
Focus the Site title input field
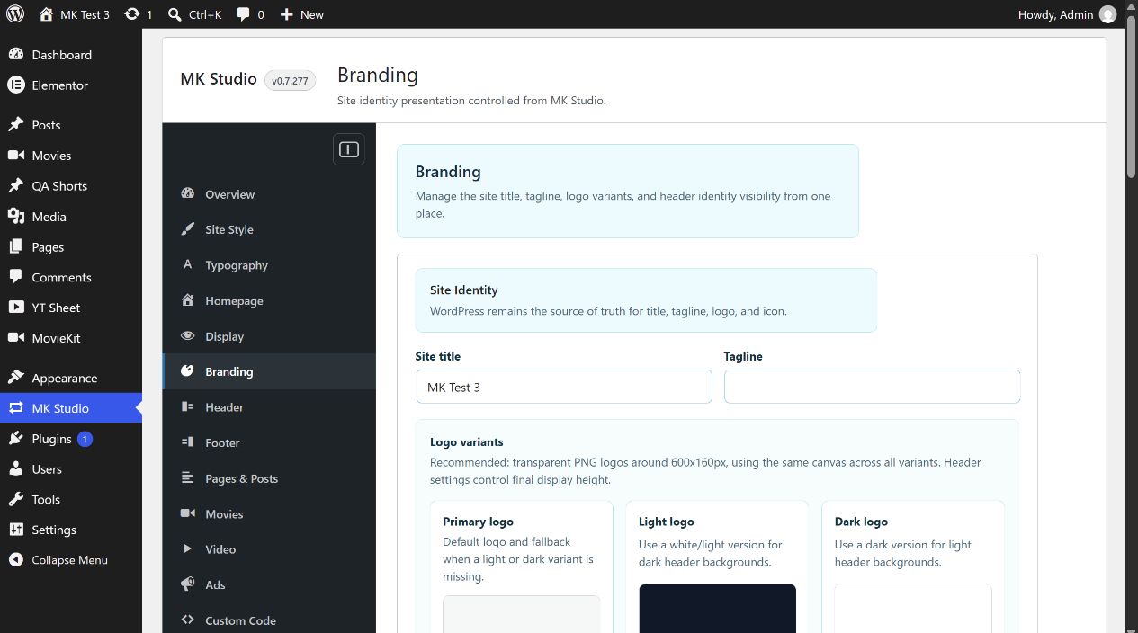(564, 387)
